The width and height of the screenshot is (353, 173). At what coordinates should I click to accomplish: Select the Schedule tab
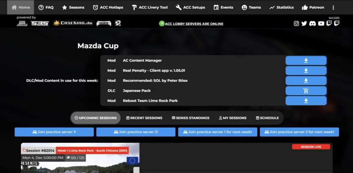(x=268, y=118)
